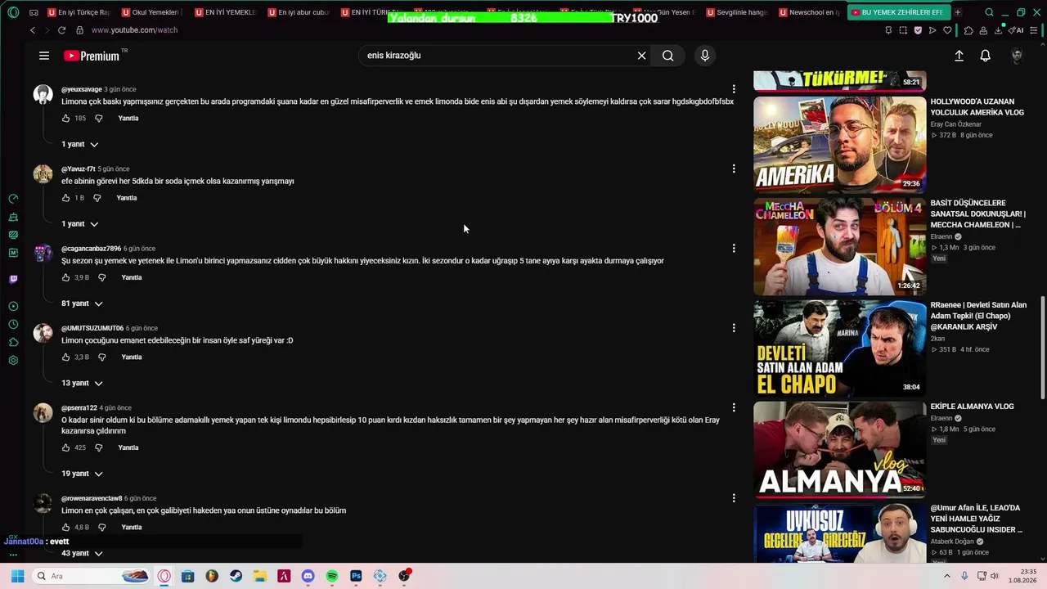
Task: Open history clock in Opera sidebar
Action: (x=13, y=324)
